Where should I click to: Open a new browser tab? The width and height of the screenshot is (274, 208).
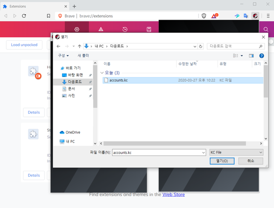pos(74,6)
